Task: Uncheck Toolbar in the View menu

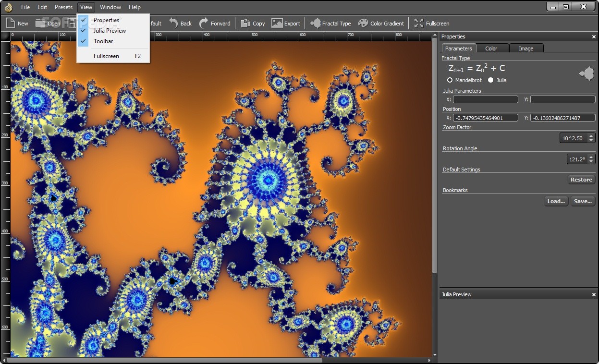Action: tap(113, 41)
